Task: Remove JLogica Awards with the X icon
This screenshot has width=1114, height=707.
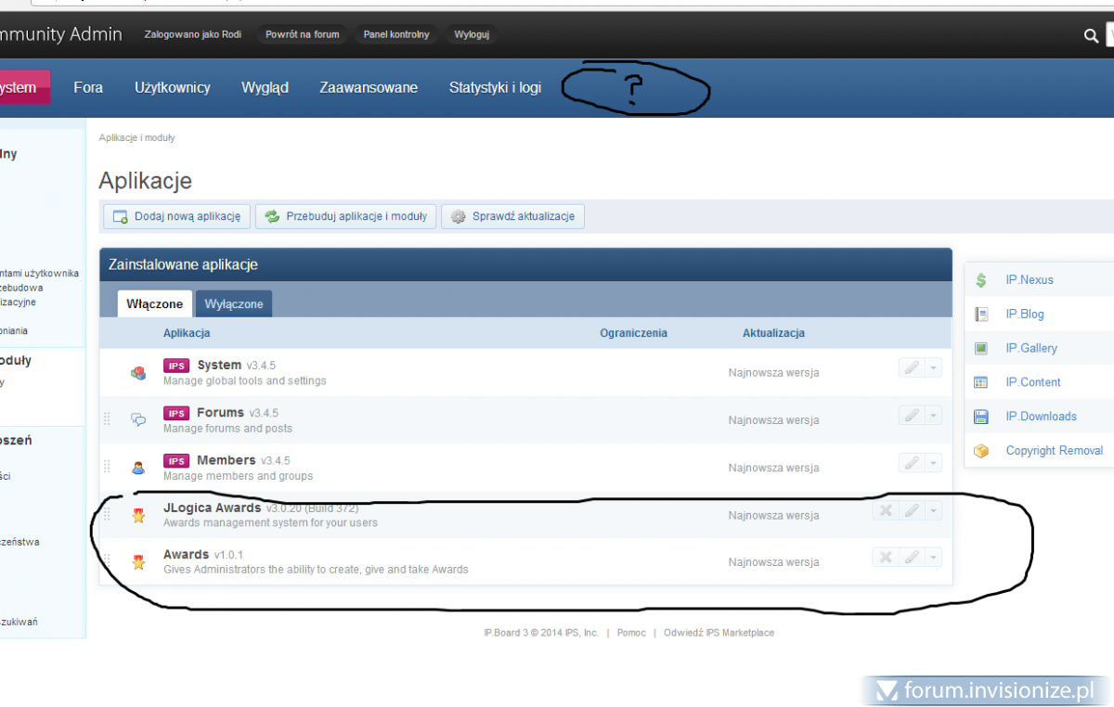Action: click(x=886, y=510)
